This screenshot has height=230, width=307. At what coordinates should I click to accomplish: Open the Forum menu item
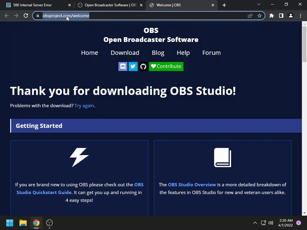211,53
